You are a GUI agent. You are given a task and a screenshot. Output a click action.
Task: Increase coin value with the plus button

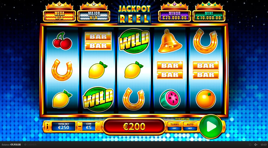(98, 127)
